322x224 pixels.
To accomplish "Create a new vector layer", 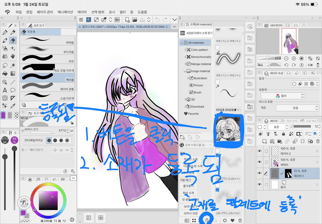I will click(x=272, y=141).
